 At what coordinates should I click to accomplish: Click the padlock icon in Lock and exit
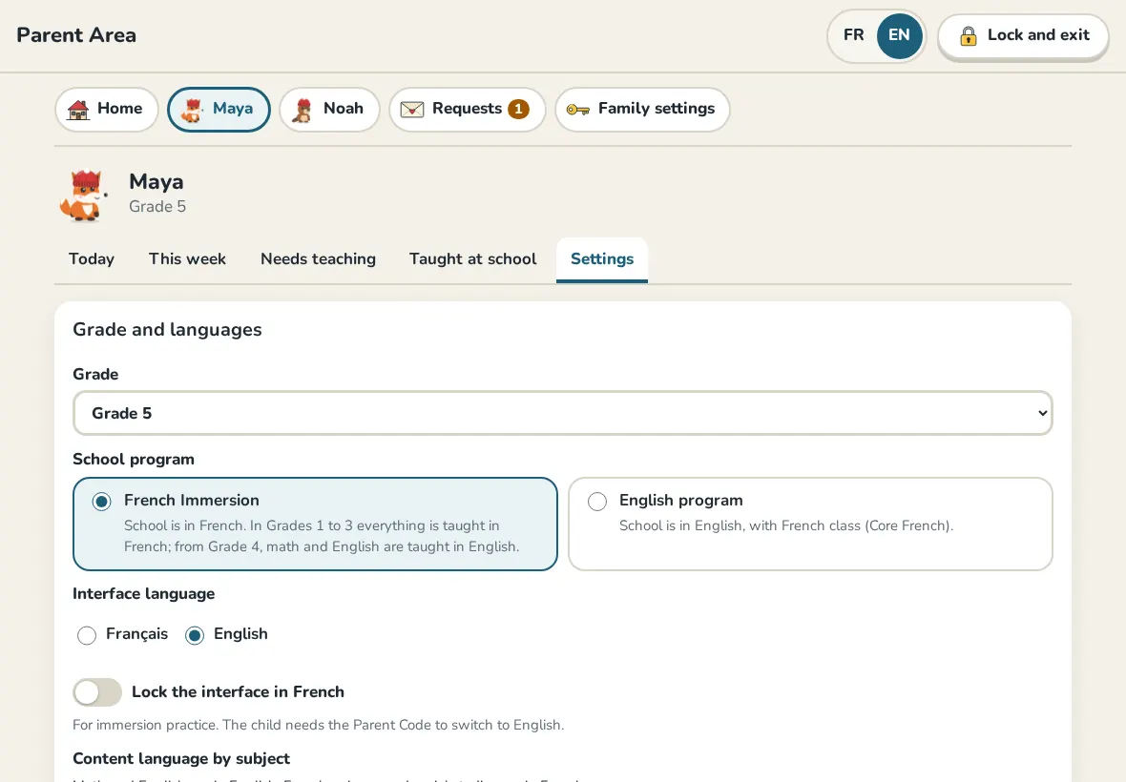pos(968,36)
